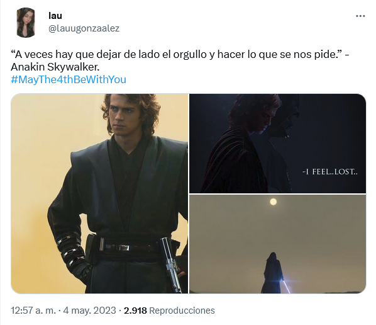Click the date 4 may. 2023
This screenshot has height=325, width=376.
pos(90,311)
